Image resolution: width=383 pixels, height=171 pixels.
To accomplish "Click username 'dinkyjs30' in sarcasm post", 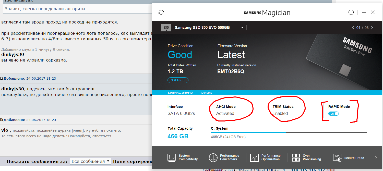I will point(13,54).
